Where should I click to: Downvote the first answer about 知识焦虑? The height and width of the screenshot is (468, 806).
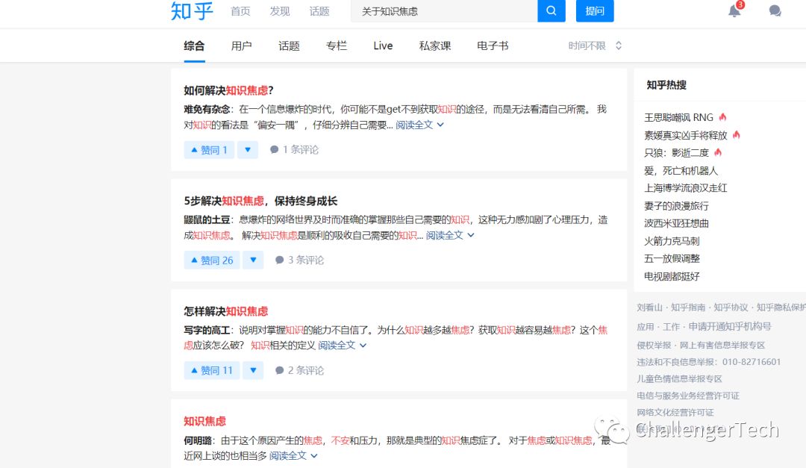pos(247,149)
